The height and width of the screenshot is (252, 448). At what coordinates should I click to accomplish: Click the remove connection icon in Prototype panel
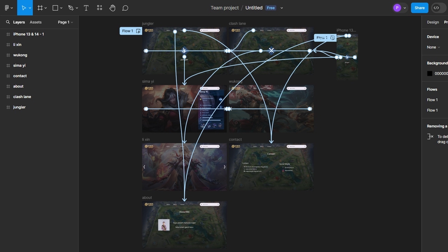tap(430, 137)
